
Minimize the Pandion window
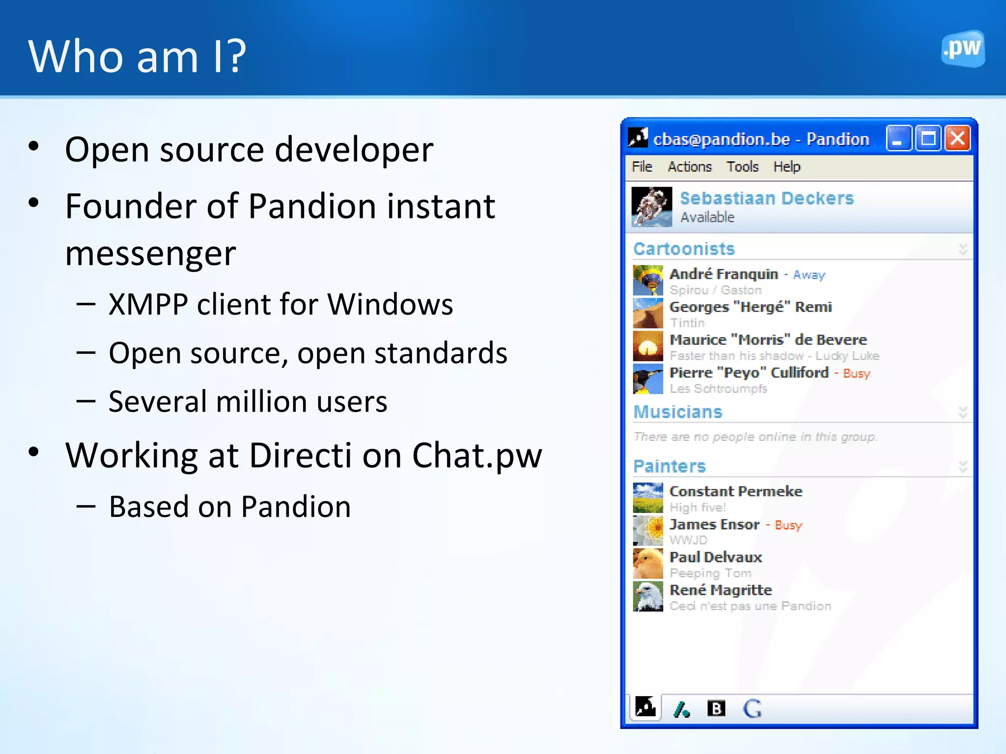898,138
